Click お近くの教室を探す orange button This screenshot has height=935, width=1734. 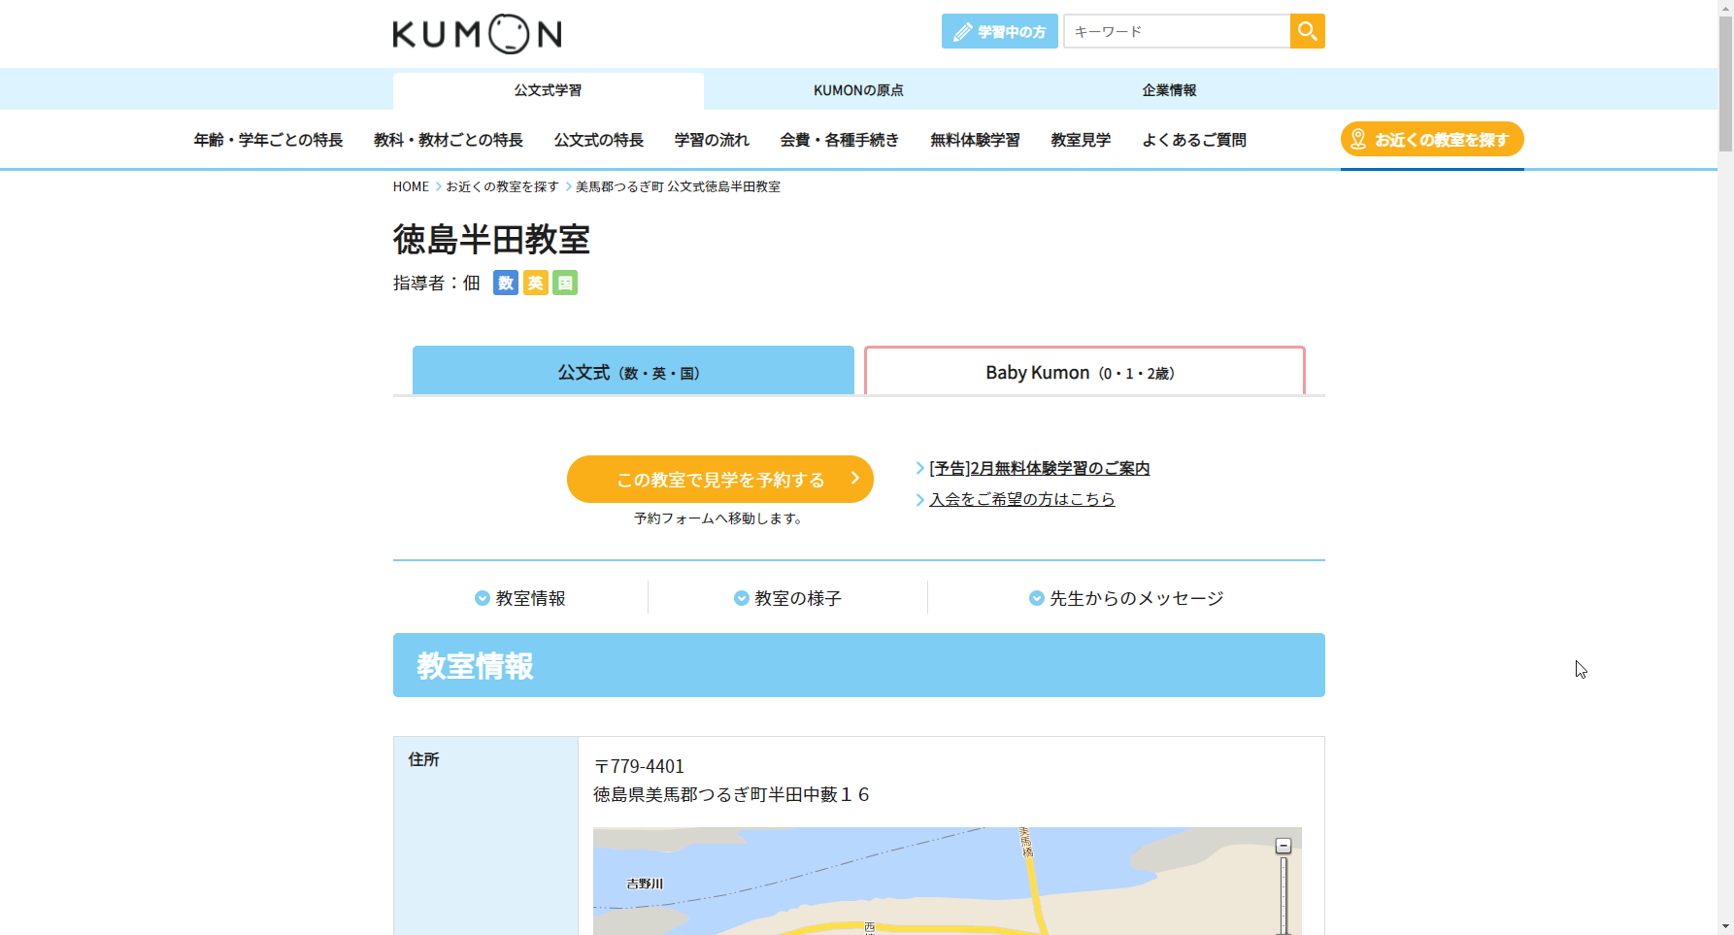pos(1432,139)
